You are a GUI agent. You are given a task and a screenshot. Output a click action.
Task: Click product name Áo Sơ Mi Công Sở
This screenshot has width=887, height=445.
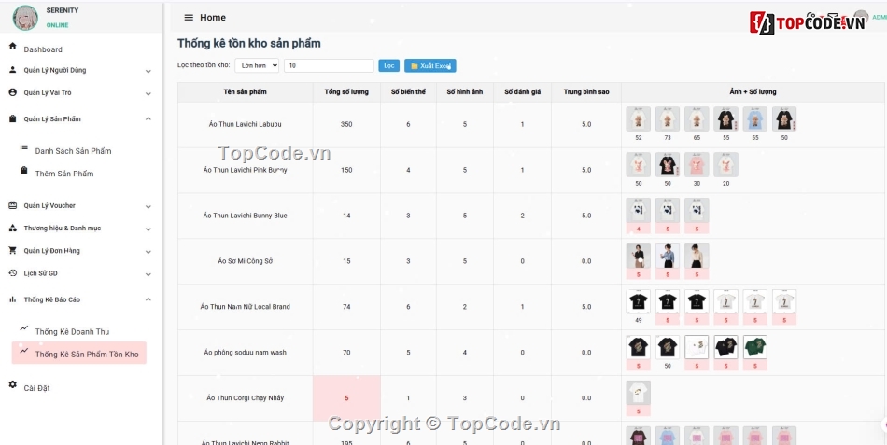(245, 261)
